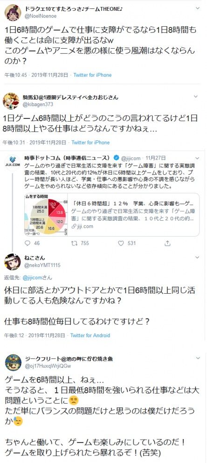The width and height of the screenshot is (207, 463).
Task: Expand the menu chevron on the @kibagen373 tweet
Action: coord(195,96)
